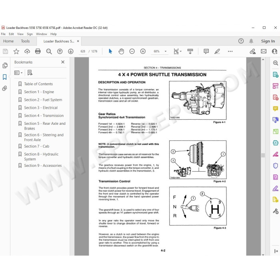Select the Loader Backhoes document tab

(59, 41)
